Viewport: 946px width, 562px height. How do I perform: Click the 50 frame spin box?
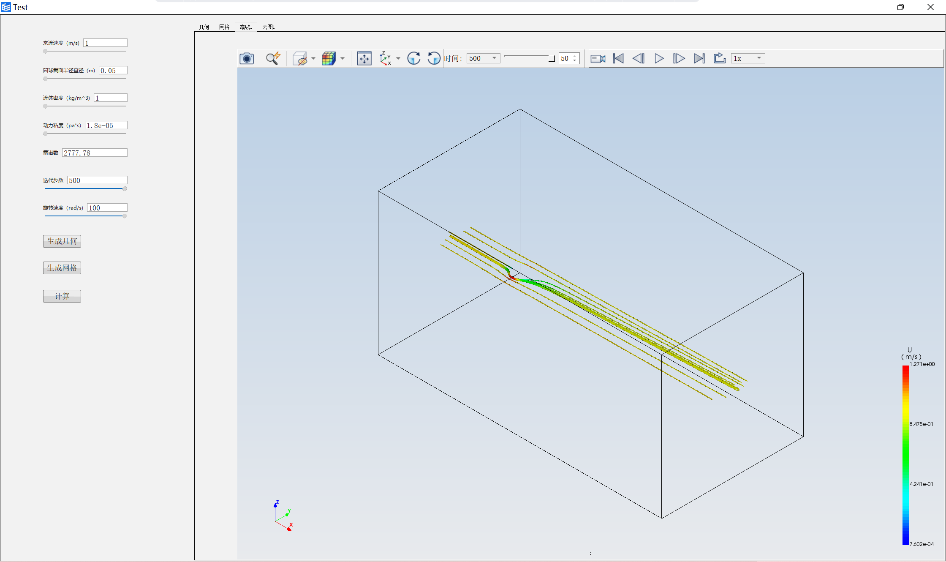pos(569,58)
